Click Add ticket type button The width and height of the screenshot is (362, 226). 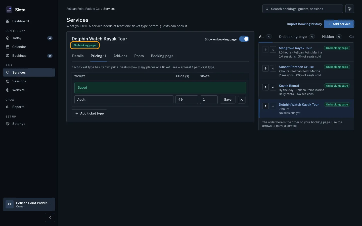click(89, 114)
